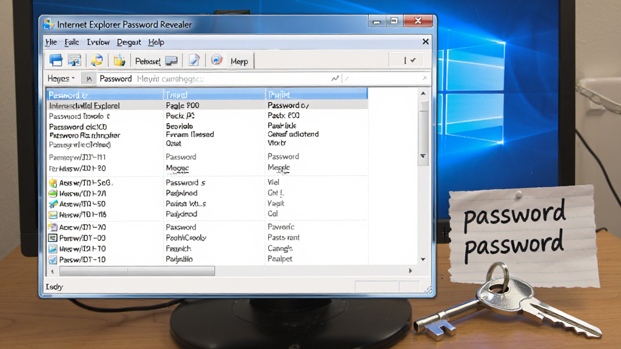Select the row with Peck P2

click(207, 116)
